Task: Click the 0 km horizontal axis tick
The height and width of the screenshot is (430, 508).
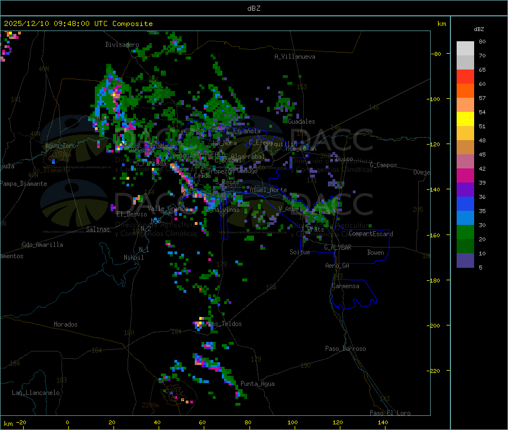Action: (x=67, y=422)
